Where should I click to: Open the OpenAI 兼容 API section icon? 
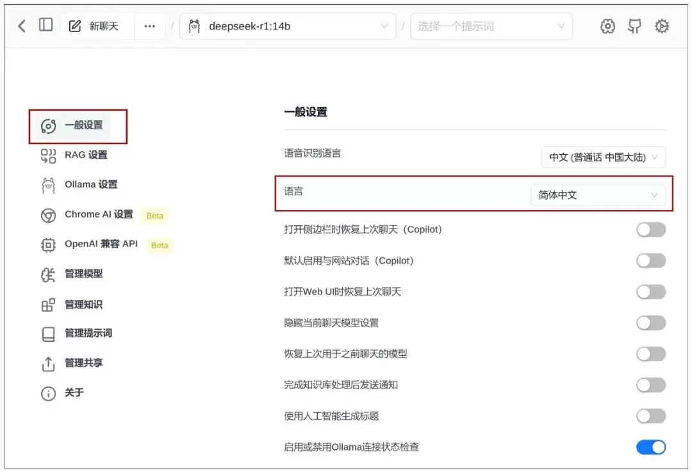(x=49, y=245)
